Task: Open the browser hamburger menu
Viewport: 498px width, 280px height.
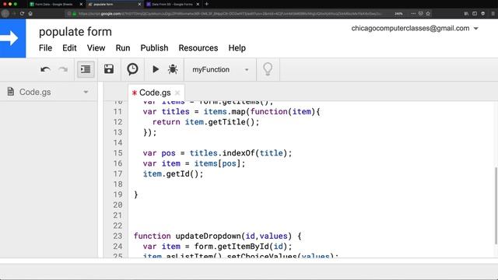Action: (493, 14)
